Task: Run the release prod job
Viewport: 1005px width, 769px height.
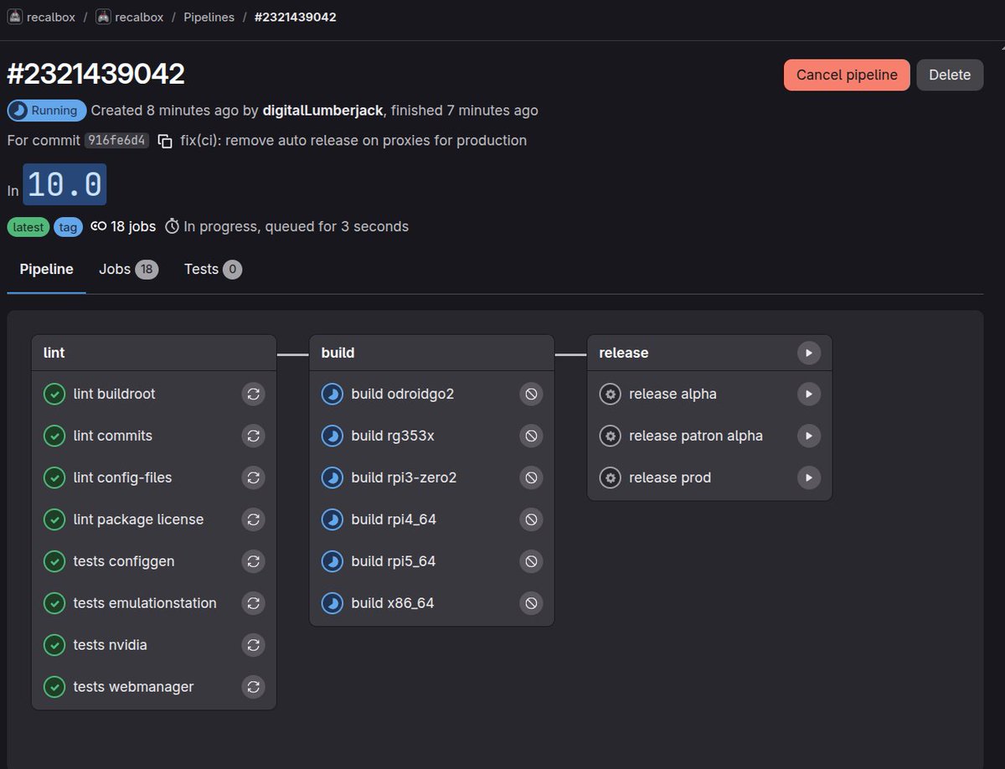Action: pos(809,477)
